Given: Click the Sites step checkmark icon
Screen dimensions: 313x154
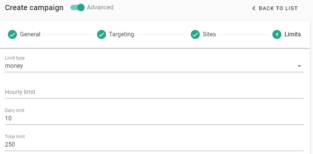Looking at the screenshot, I should 195,34.
